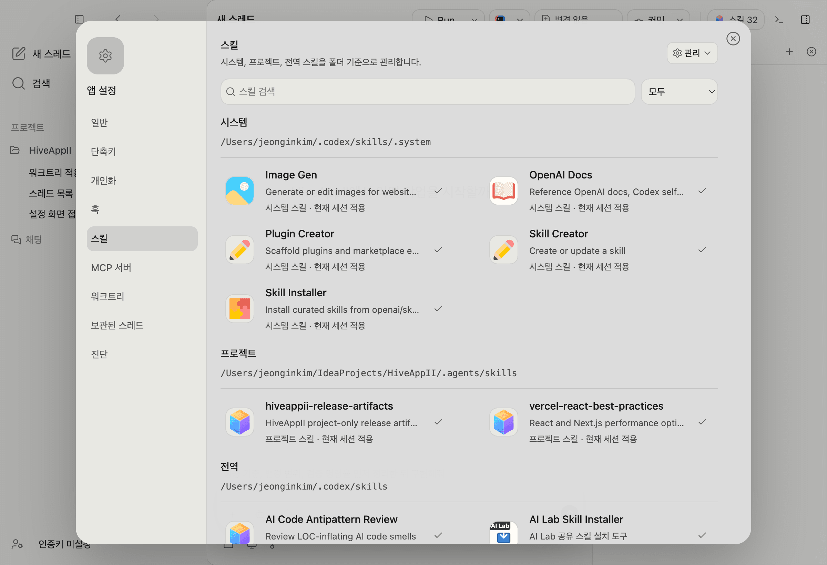Click the HiveAppII project folder icon
This screenshot has width=827, height=565.
(x=14, y=150)
